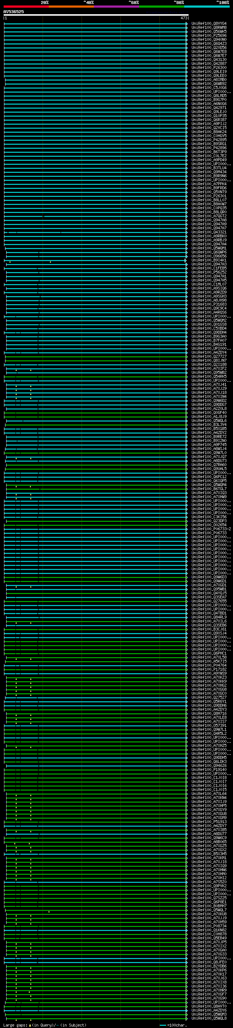Screen dimensions: 233x1028
Task: Click the AV536525 query sequence name
Action: point(13,12)
